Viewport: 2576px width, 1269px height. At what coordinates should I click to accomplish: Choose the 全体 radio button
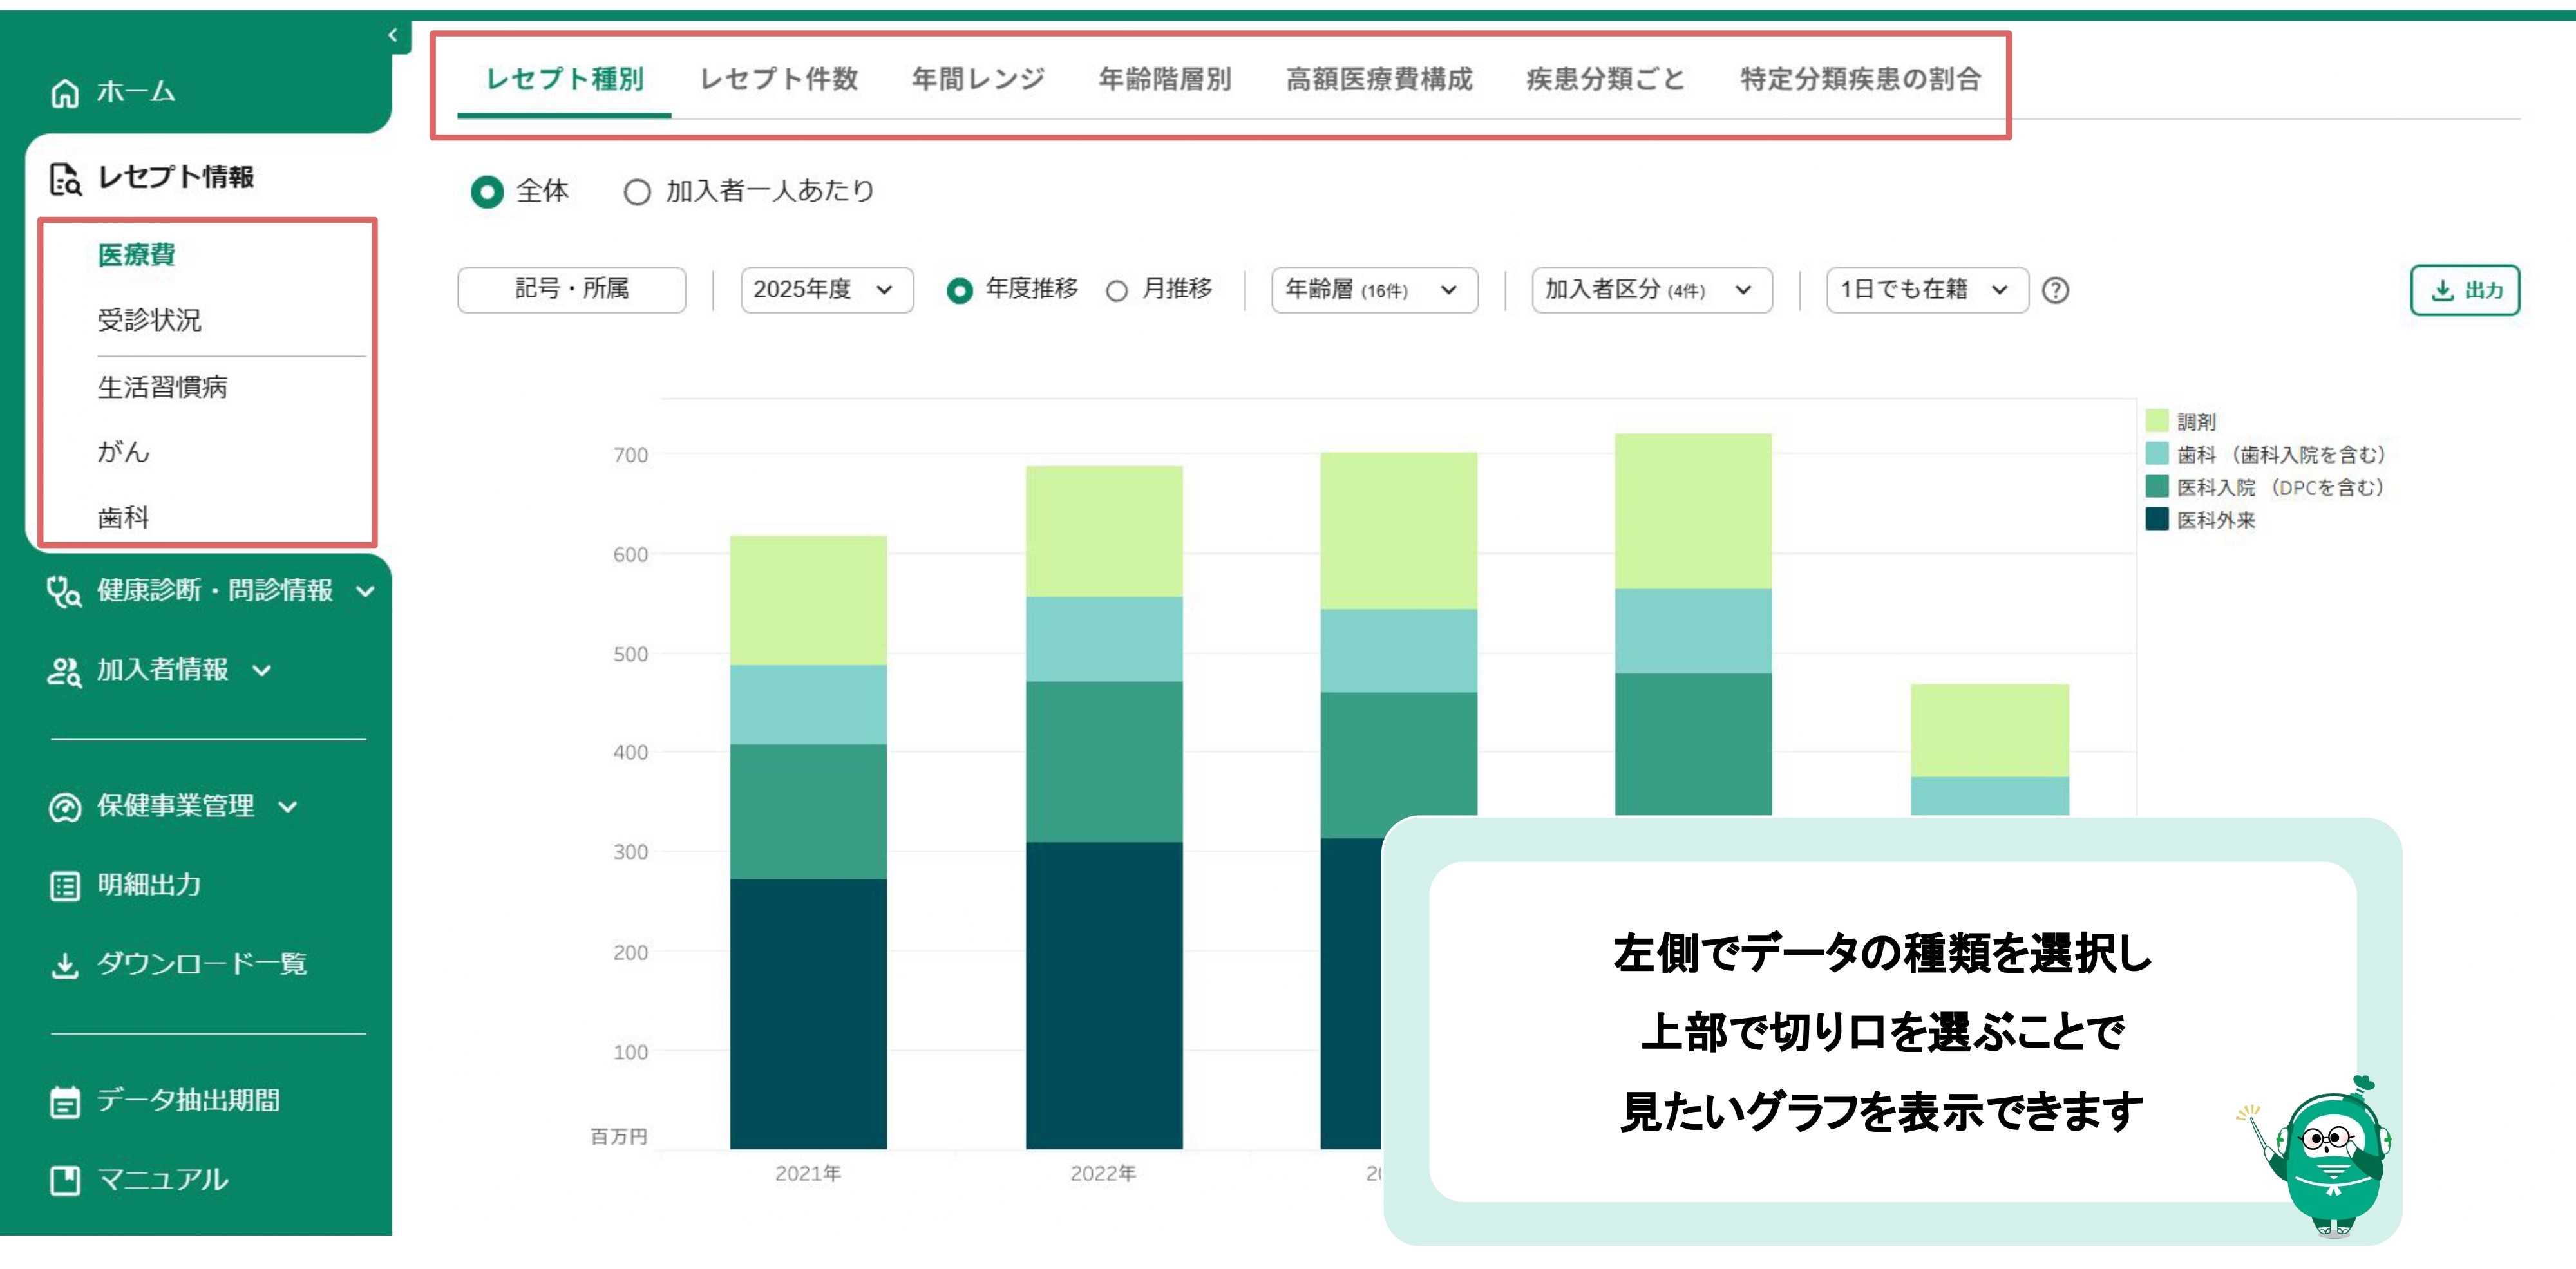(487, 192)
